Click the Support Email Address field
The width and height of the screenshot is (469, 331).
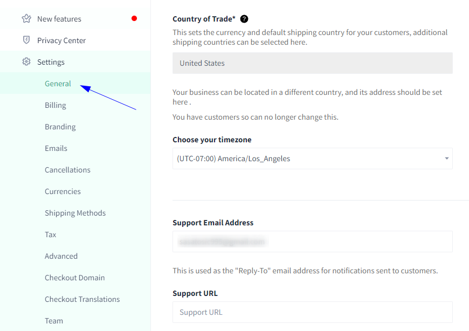[x=312, y=242]
